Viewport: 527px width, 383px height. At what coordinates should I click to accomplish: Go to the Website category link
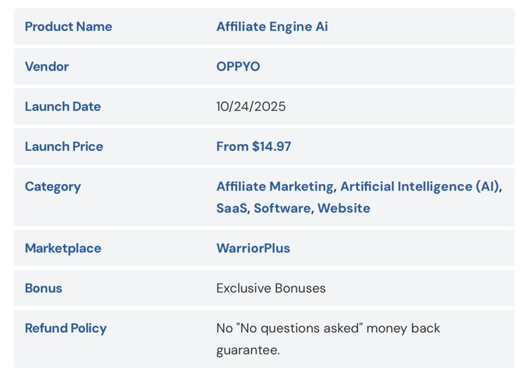click(343, 208)
